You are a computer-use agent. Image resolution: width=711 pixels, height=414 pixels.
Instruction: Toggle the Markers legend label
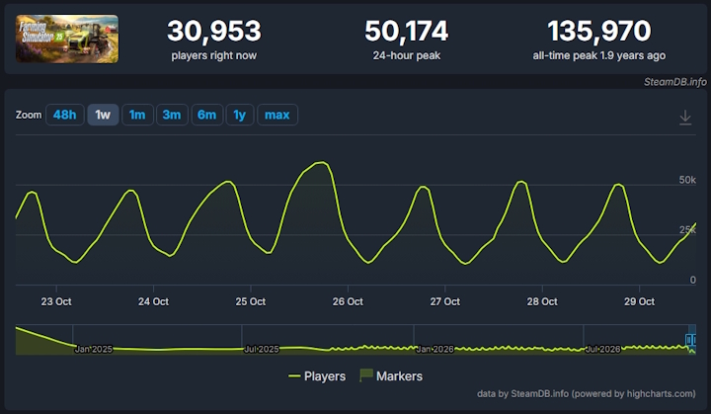[399, 376]
